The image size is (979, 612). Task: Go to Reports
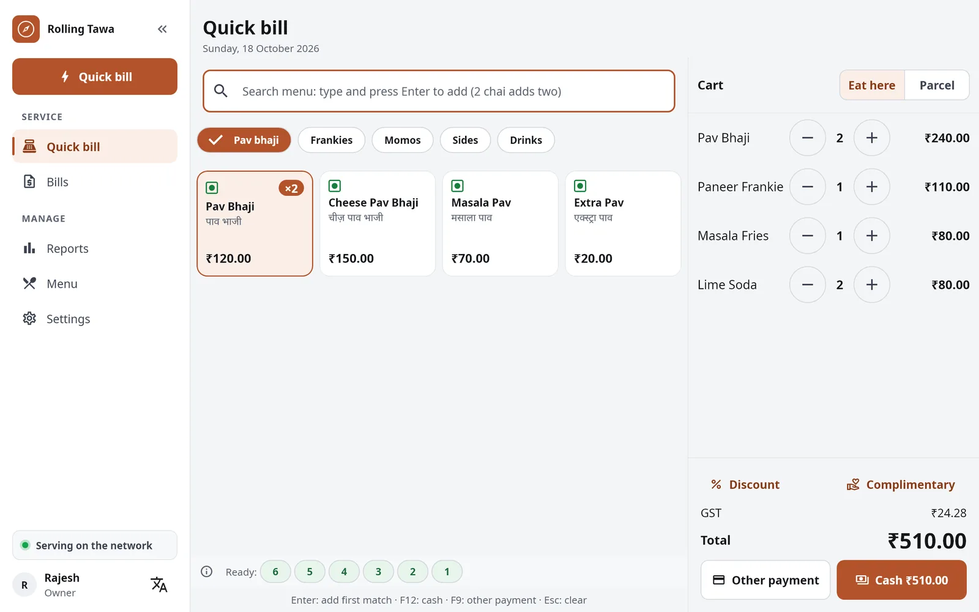(95, 248)
